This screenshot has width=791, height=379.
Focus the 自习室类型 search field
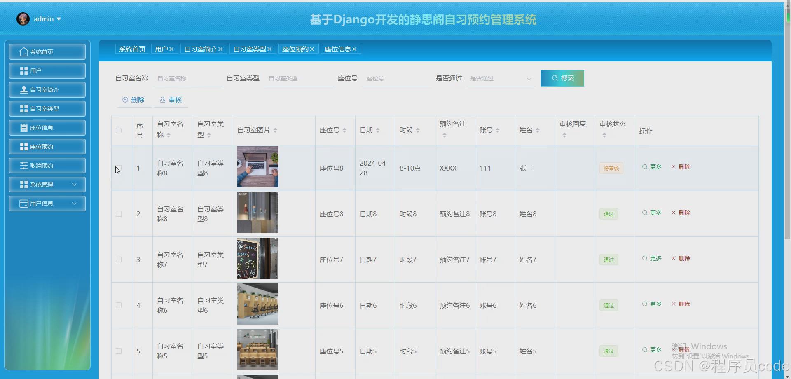tap(299, 78)
